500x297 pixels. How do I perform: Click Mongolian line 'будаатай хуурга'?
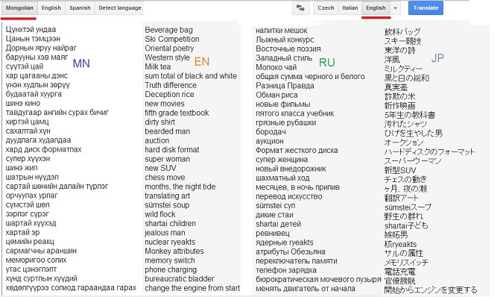34,94
